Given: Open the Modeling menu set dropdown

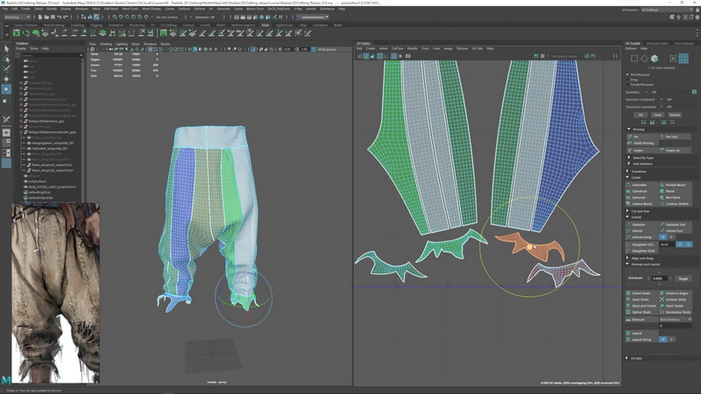Looking at the screenshot, I should pos(17,17).
